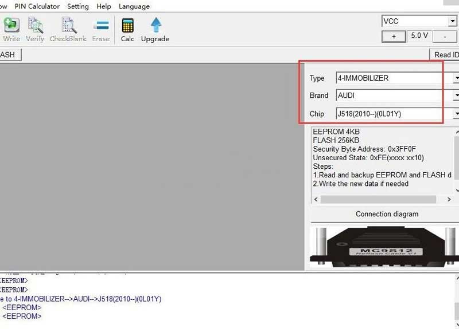The height and width of the screenshot is (329, 459).
Task: Click the 'EEPROM 4KB' info line
Action: pyautogui.click(x=336, y=132)
